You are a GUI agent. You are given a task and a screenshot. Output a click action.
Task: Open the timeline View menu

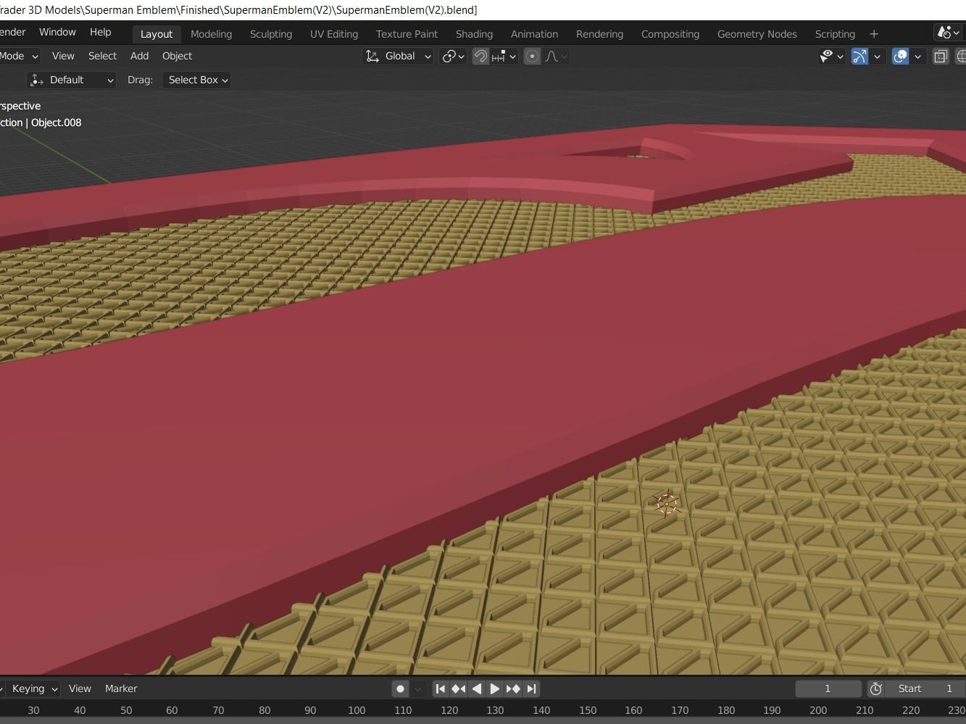coord(80,688)
